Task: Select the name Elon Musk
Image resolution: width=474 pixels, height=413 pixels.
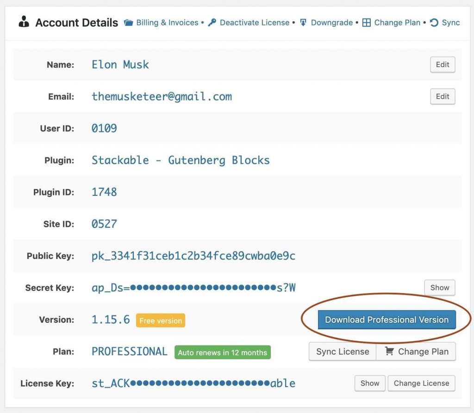Action: pyautogui.click(x=120, y=65)
